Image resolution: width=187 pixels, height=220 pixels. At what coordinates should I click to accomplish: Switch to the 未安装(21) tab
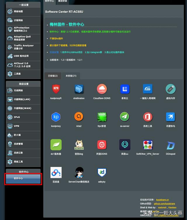[x=71, y=76]
